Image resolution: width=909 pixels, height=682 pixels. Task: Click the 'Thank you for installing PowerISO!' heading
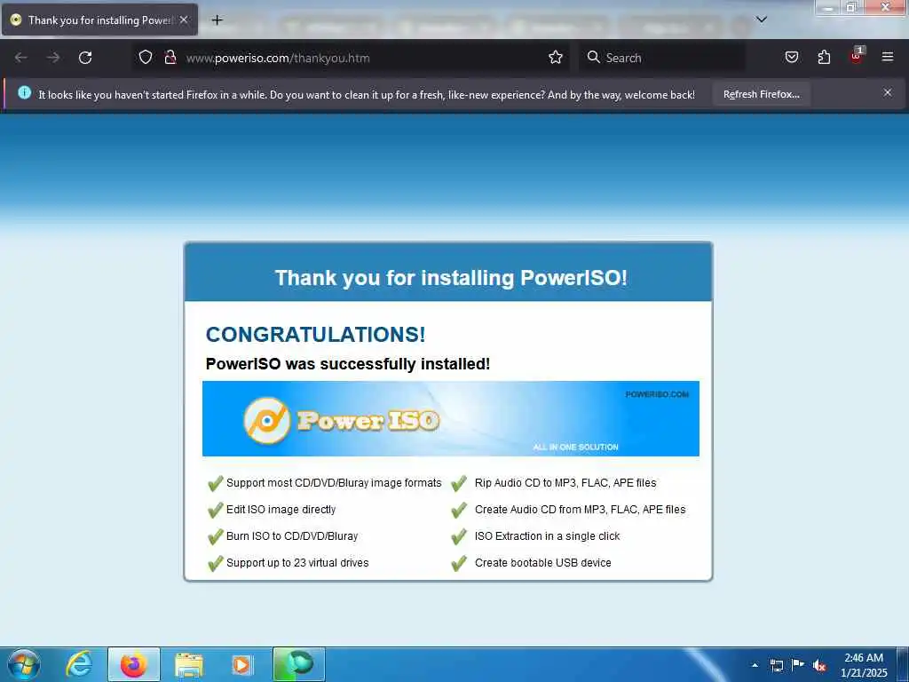point(451,277)
